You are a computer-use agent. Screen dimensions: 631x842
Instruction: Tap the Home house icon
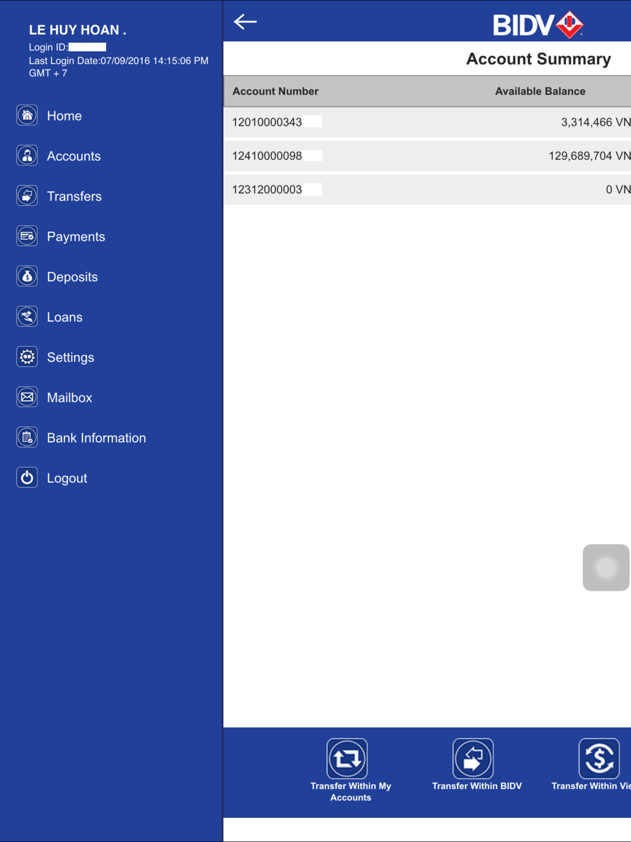tap(27, 116)
